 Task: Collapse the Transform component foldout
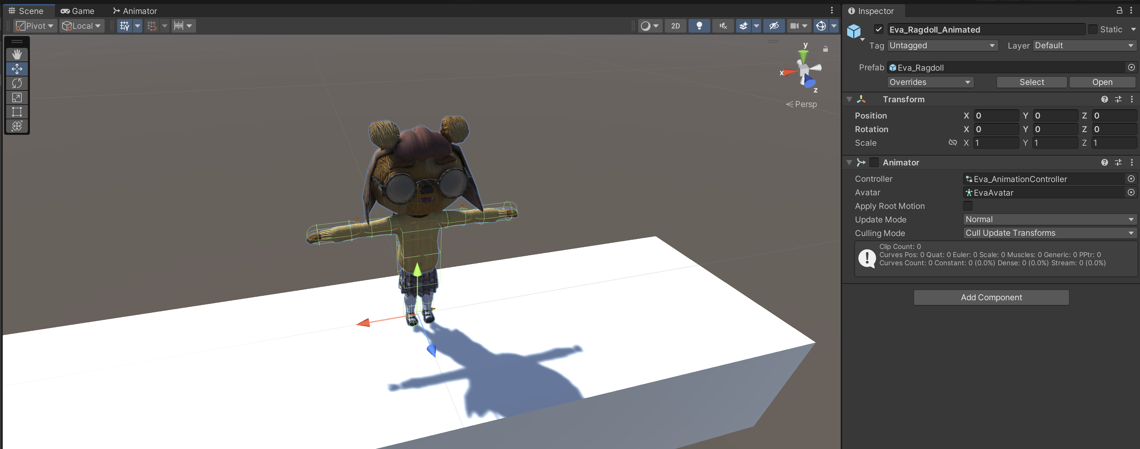(849, 99)
